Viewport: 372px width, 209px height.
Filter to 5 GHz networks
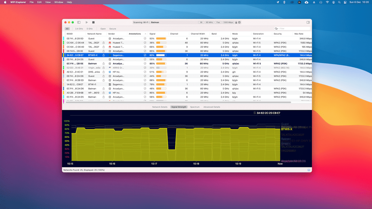(x=90, y=29)
